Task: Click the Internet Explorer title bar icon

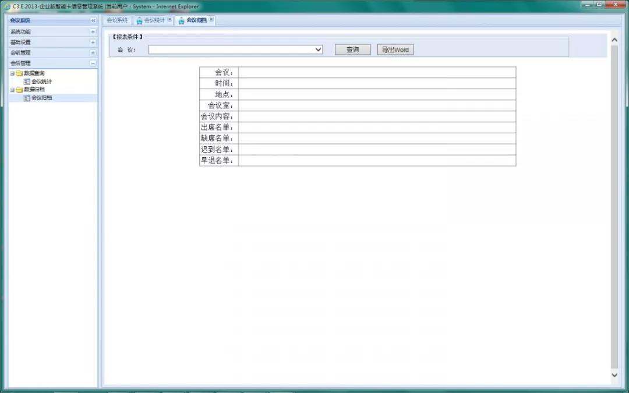Action: coord(6,6)
